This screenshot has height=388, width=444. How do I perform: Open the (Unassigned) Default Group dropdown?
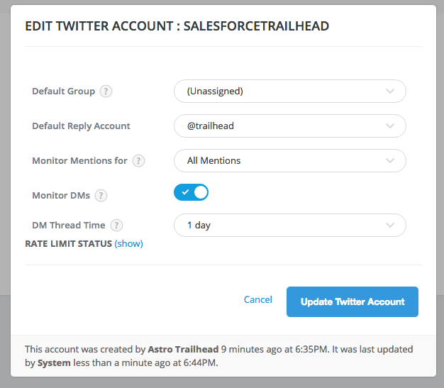coord(290,92)
